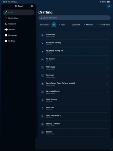The image size is (113, 151).
Task: Expand Beacon row chevron
Action: pyautogui.click(x=108, y=133)
